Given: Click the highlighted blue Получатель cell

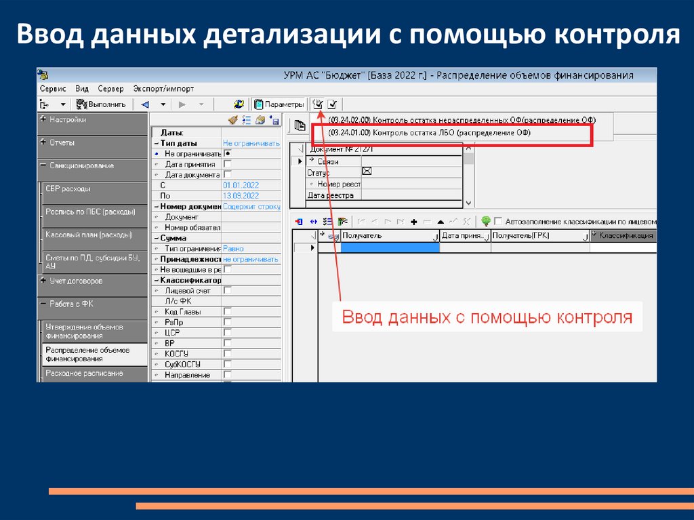Looking at the screenshot, I should 390,248.
